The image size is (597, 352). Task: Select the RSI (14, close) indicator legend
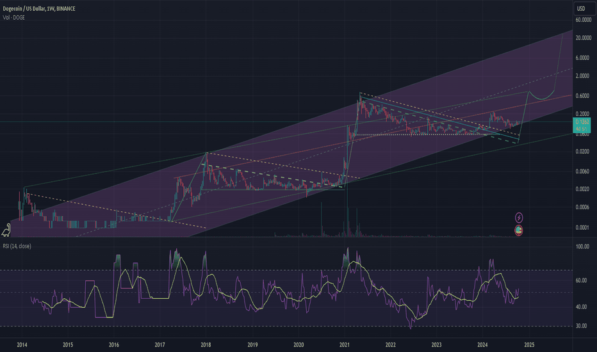click(17, 246)
